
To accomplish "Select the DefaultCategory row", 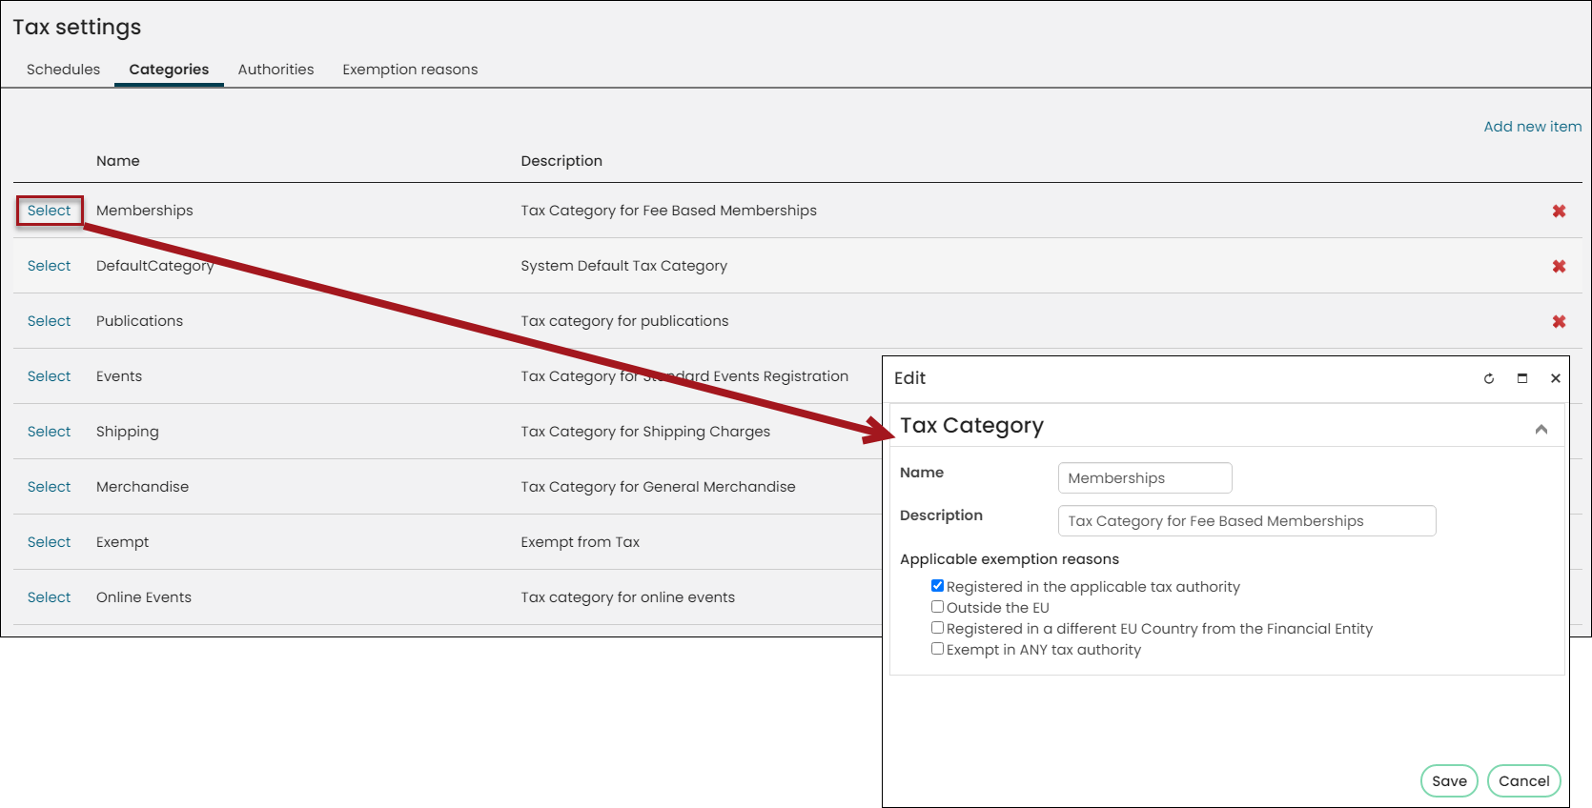I will point(49,266).
